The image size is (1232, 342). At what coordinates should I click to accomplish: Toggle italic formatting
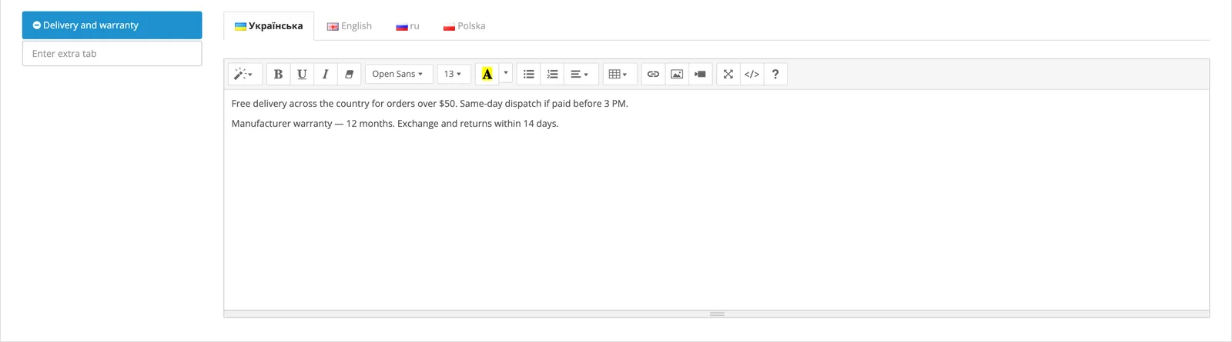(326, 74)
